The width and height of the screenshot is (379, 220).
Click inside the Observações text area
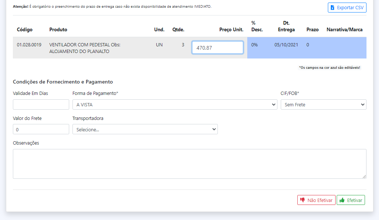click(x=189, y=164)
